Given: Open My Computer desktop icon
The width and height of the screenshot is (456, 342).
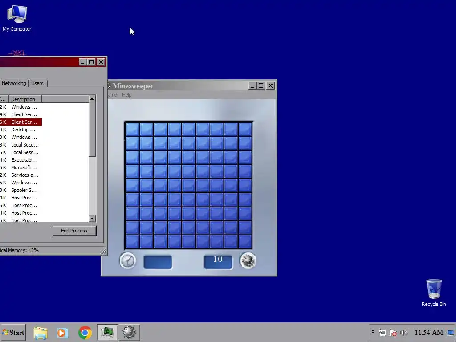Looking at the screenshot, I should coord(17,18).
